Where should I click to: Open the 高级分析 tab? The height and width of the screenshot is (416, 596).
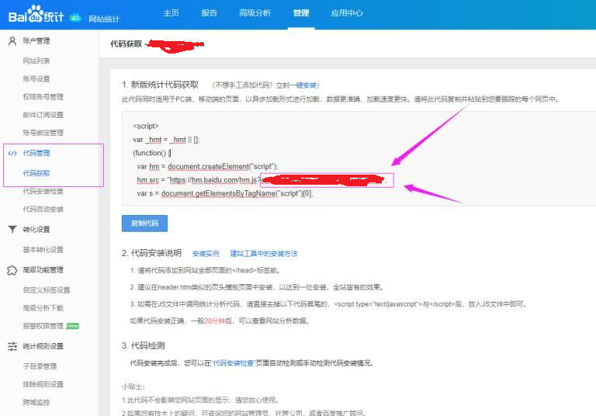[x=255, y=13]
